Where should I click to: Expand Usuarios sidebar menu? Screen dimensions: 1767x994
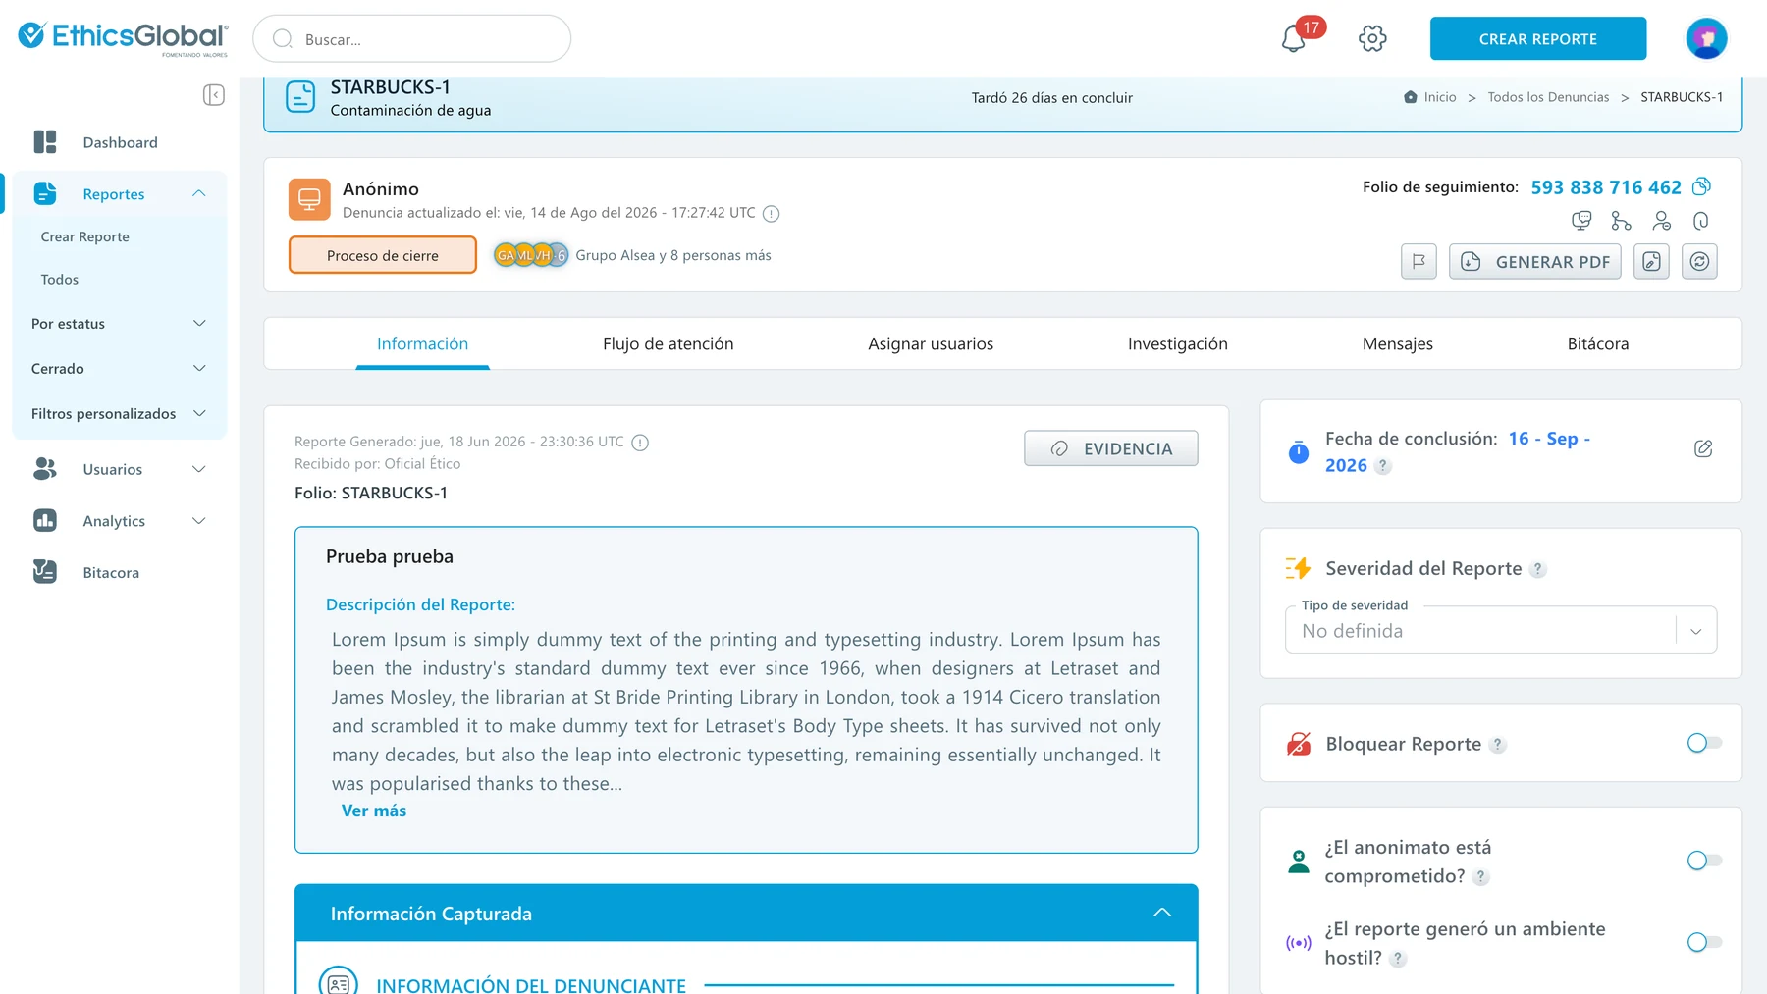coord(199,469)
